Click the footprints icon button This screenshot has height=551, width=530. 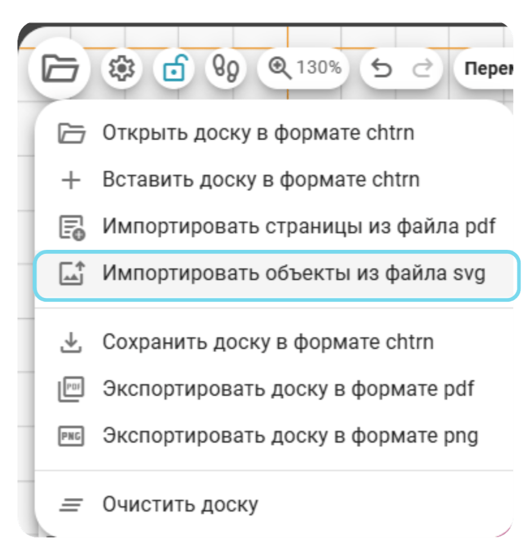(x=226, y=69)
